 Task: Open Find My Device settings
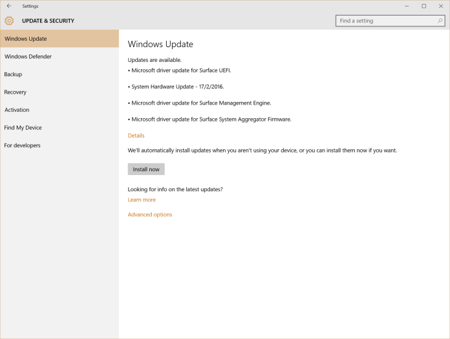59,127
